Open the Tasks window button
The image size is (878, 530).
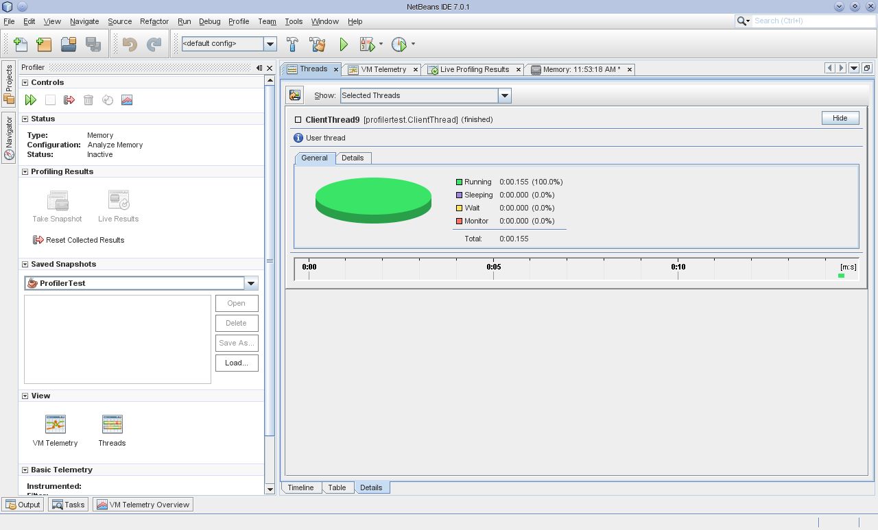pos(68,505)
